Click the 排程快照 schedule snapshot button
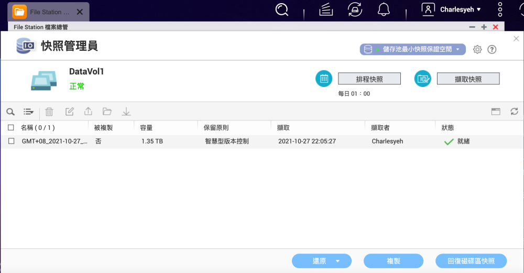Screen dimensions: 524x273 tap(369, 79)
